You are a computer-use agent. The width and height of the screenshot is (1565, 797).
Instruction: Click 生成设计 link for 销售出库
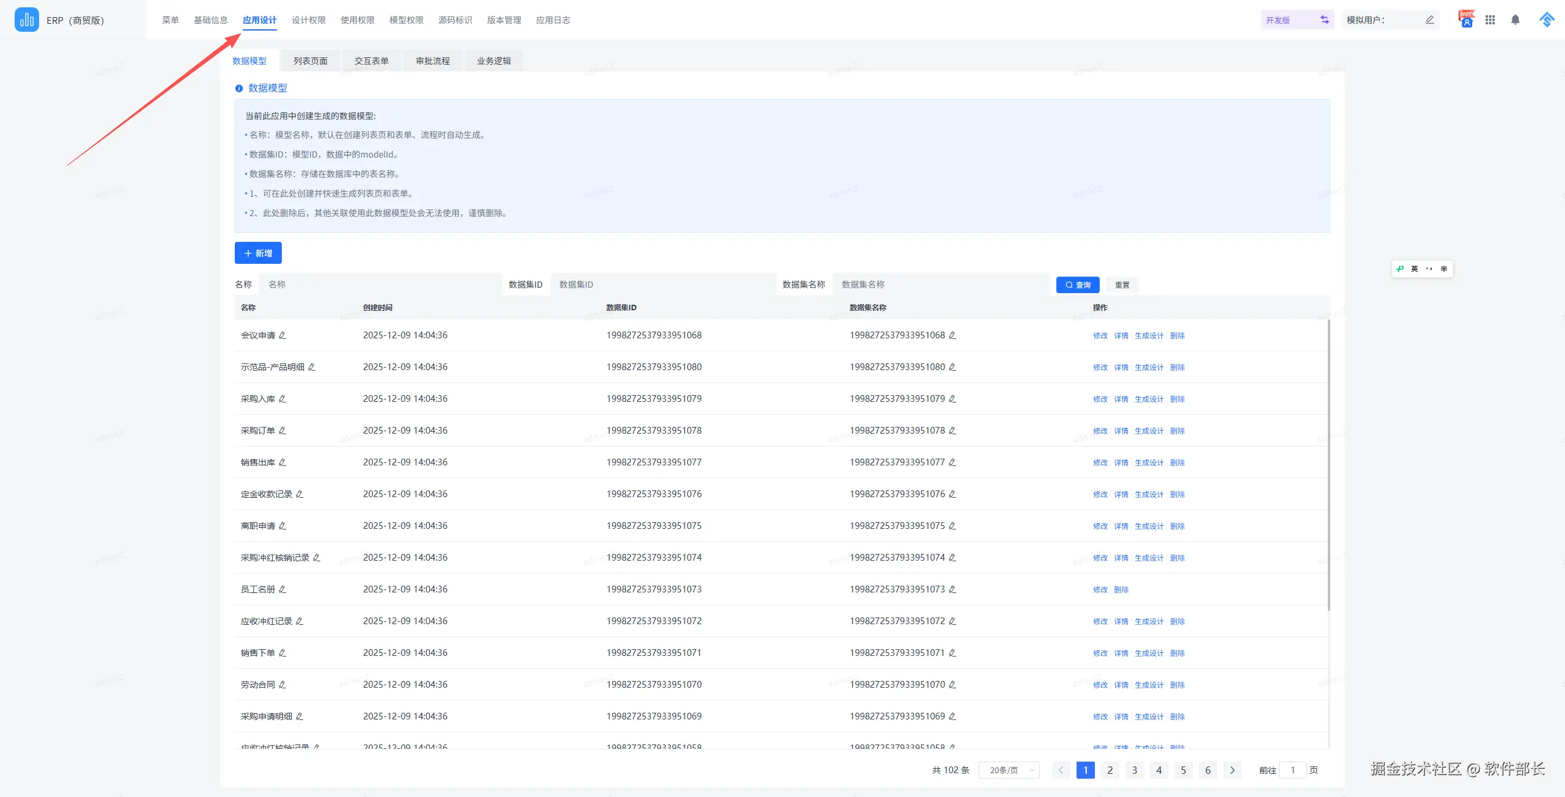(x=1149, y=462)
